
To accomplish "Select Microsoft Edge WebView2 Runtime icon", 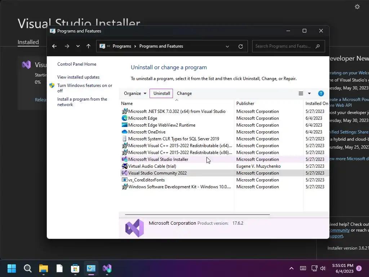I will pyautogui.click(x=124, y=125).
